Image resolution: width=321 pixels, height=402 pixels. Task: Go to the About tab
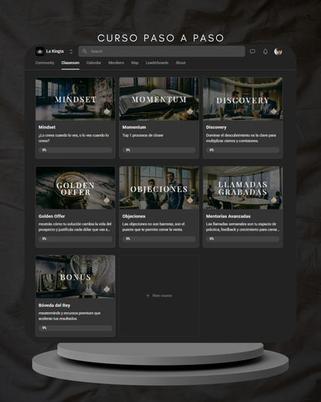pyautogui.click(x=181, y=63)
